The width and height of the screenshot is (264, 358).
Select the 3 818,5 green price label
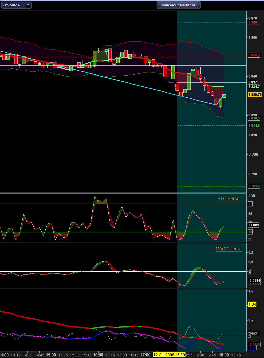tap(254, 118)
